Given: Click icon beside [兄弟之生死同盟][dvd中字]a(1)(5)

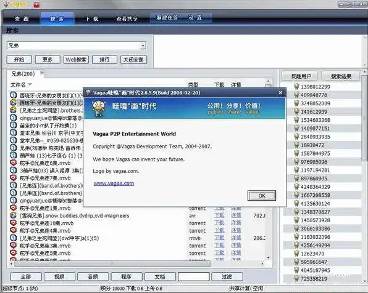Looking at the screenshot, I should pos(13,238).
